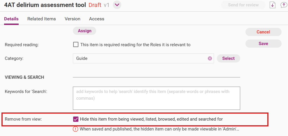
Task: Click the Select category button
Action: click(228, 58)
